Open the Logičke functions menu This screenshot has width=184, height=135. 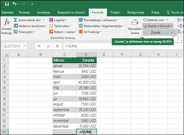58,20
